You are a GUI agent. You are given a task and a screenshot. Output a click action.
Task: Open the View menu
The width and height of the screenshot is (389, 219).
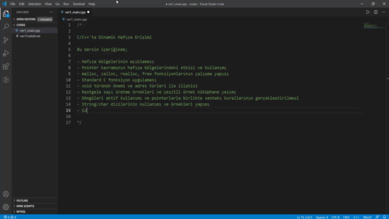click(x=48, y=4)
